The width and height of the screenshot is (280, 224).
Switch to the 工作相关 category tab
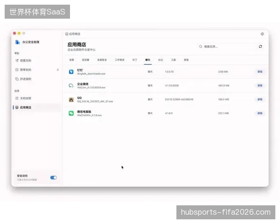[x=119, y=60]
